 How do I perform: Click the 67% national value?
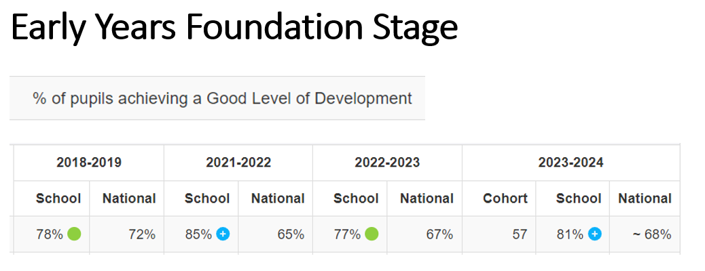coord(440,235)
